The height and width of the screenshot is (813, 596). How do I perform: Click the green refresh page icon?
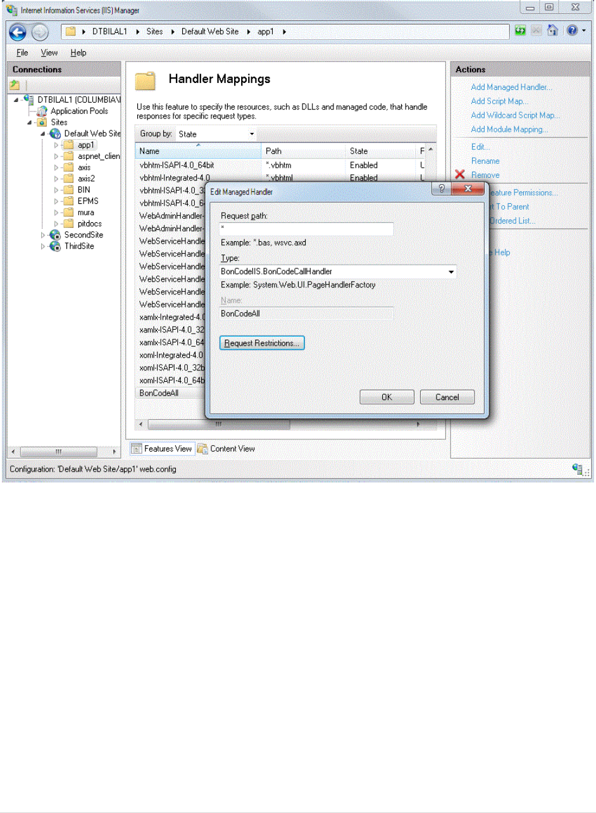point(521,31)
